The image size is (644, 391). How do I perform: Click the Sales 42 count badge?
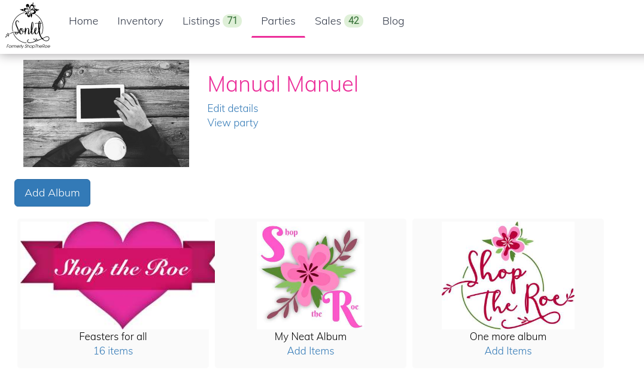(x=354, y=21)
